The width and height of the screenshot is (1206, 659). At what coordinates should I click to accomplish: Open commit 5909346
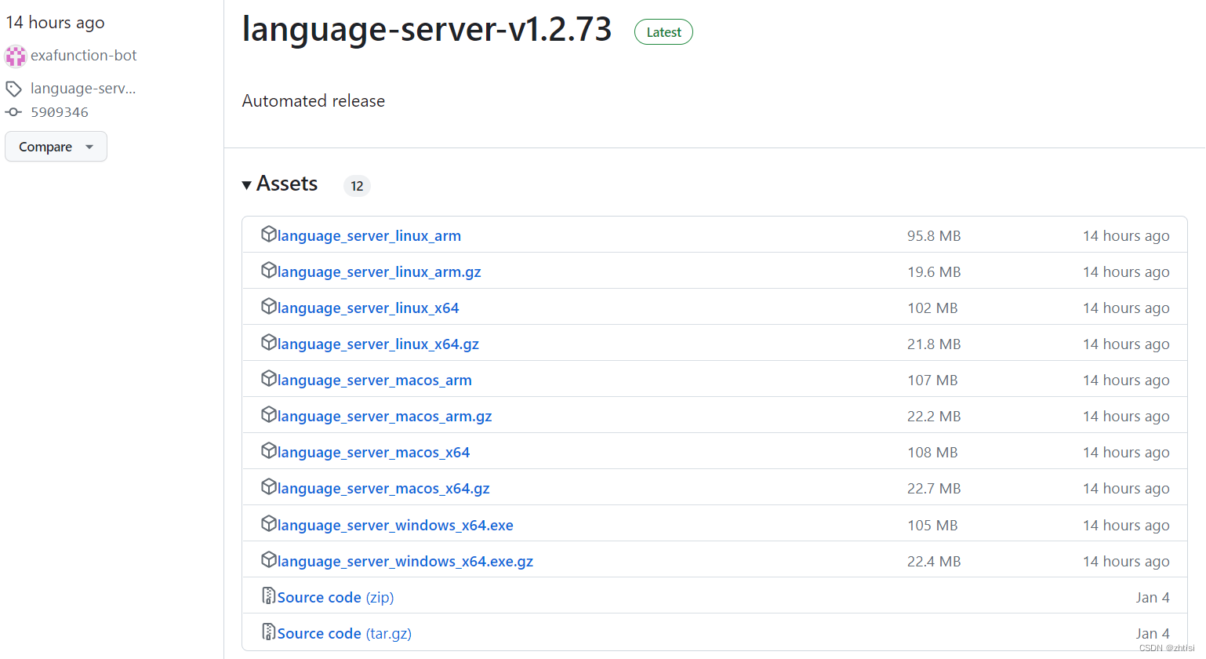click(60, 112)
